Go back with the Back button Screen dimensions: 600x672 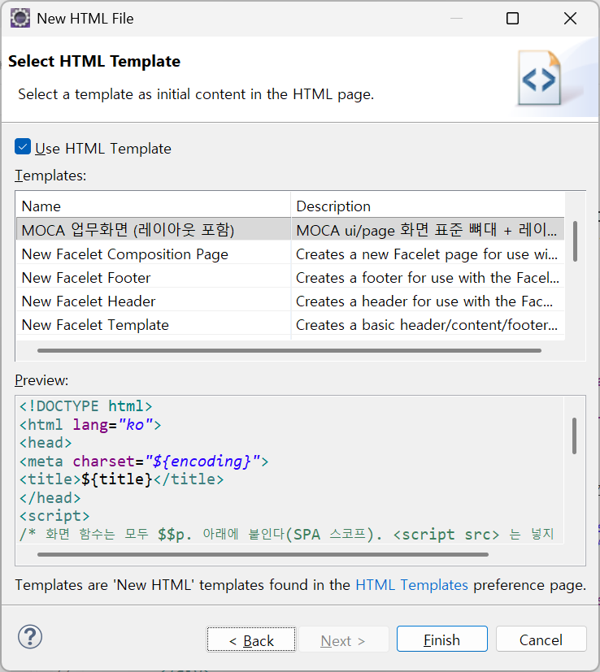tap(251, 639)
